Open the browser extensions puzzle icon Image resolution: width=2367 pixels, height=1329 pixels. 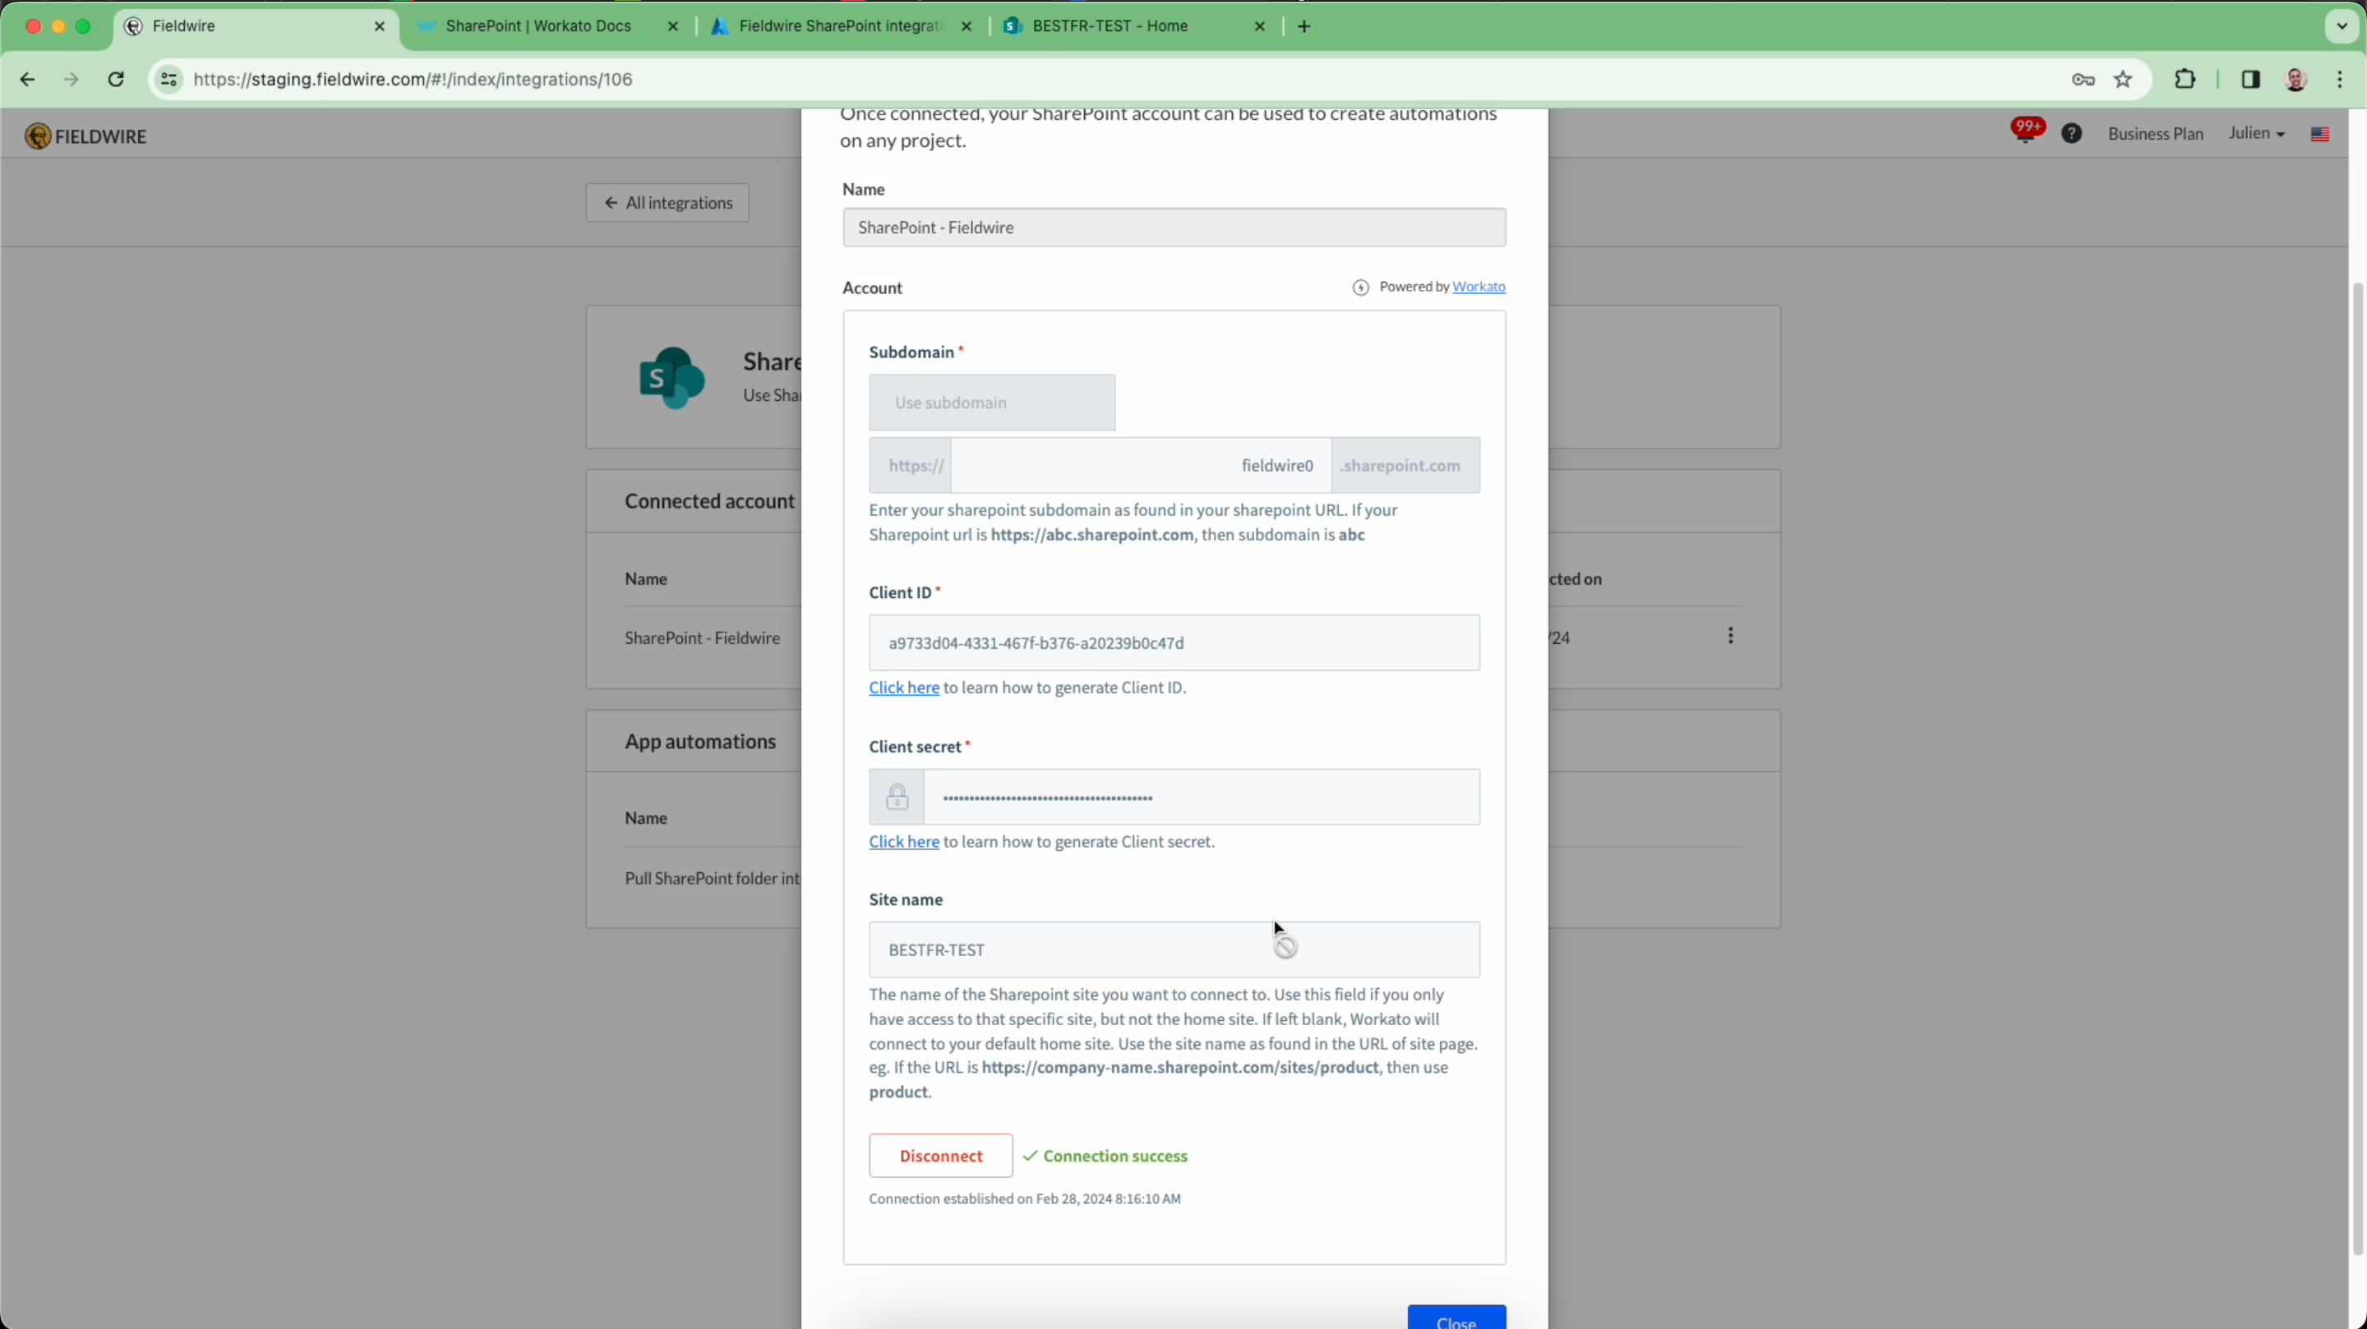[2185, 80]
